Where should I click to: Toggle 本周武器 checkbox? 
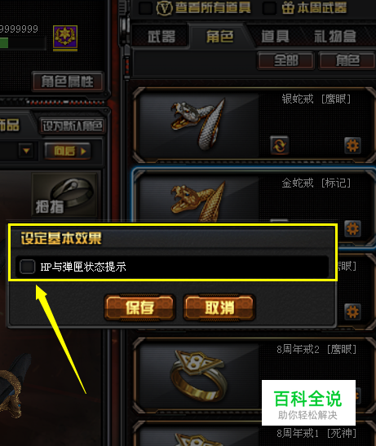pyautogui.click(x=269, y=7)
